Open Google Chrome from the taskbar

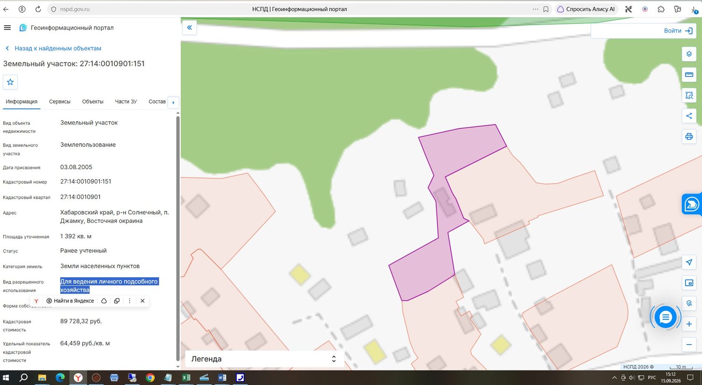pos(150,378)
